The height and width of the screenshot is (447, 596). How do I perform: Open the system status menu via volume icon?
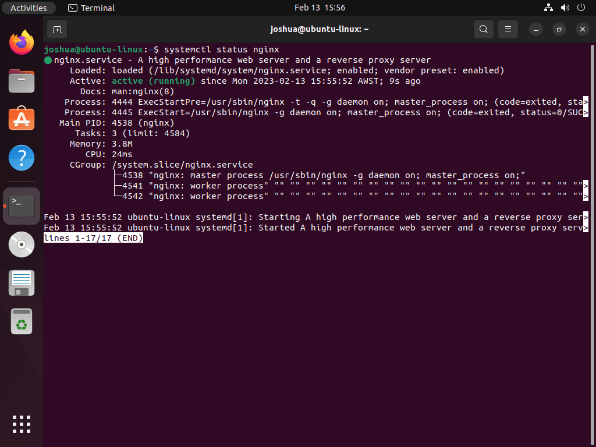coord(564,8)
